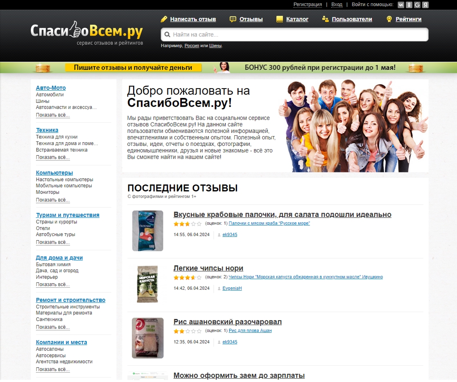
Task: Open product link Палочки с мясом краба
Action: [x=269, y=223]
